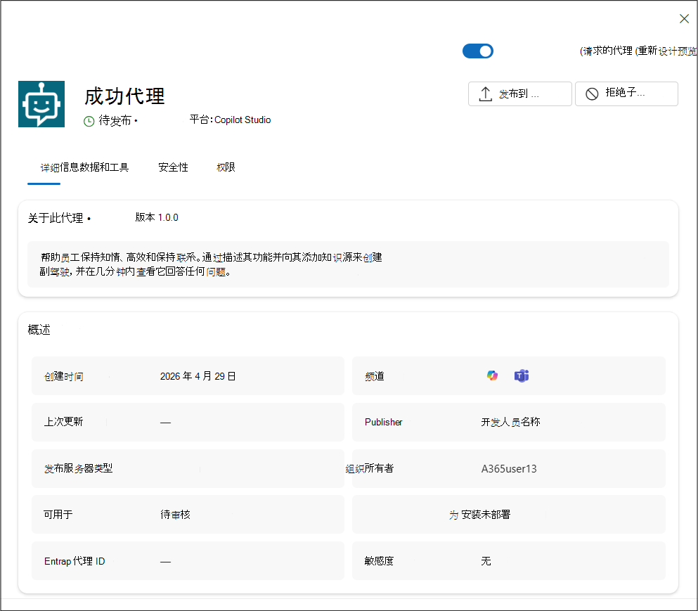
Task: Click the 安装未部署 text
Action: (x=486, y=515)
